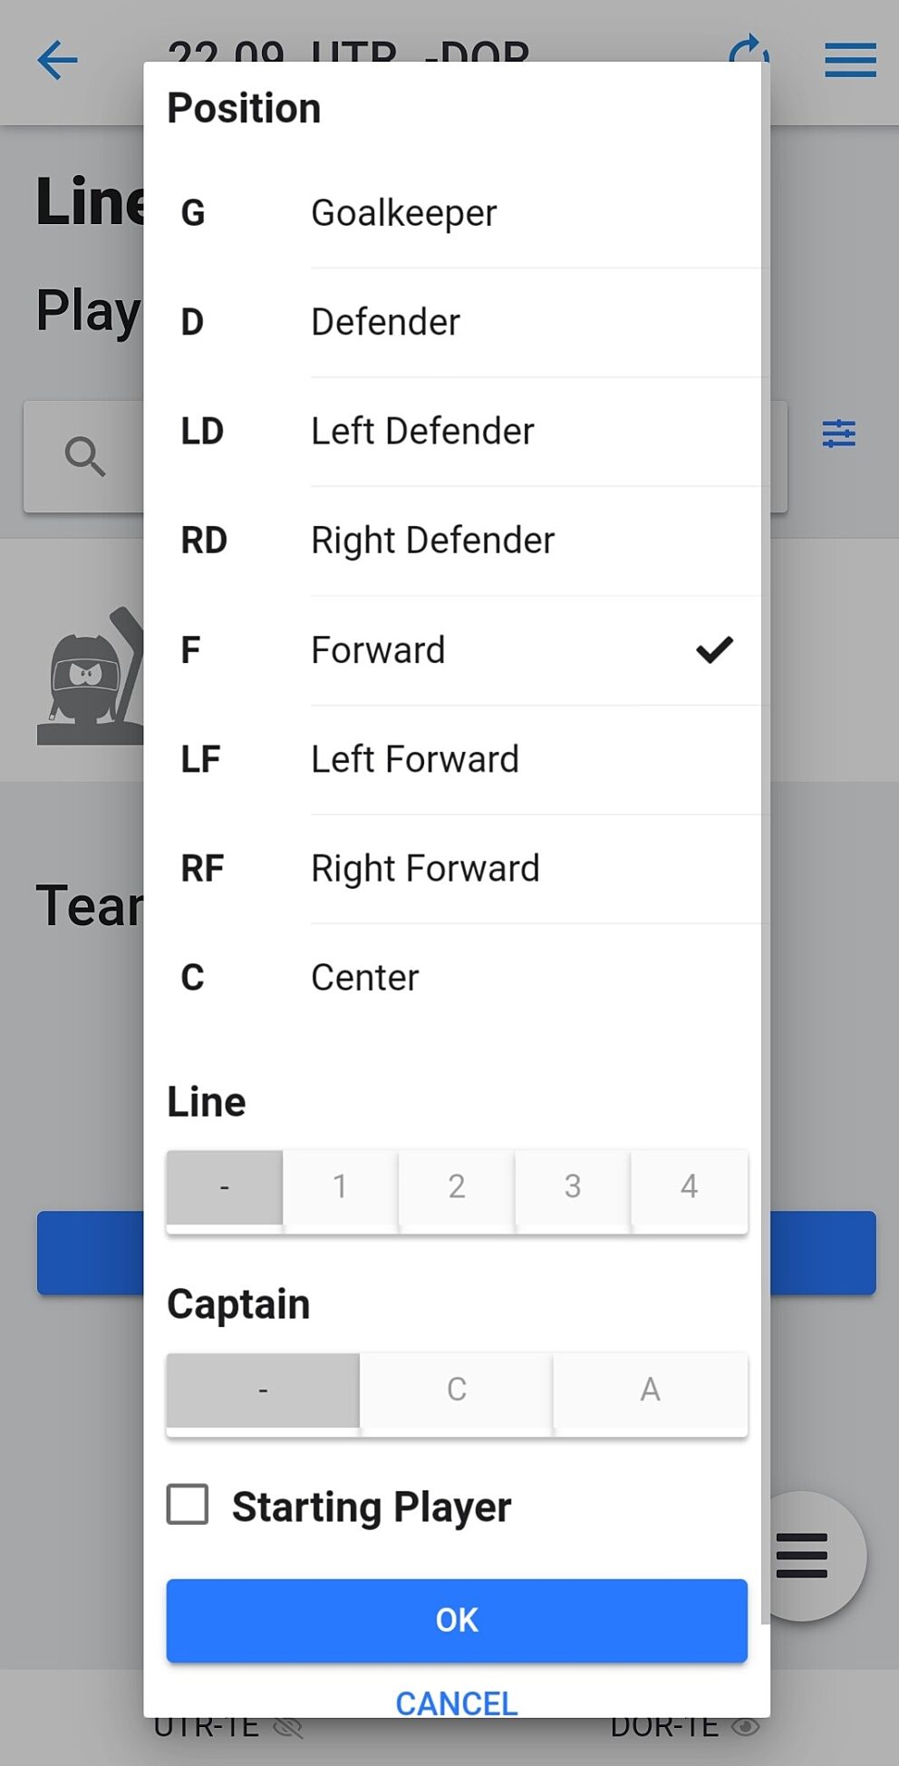Pick Right Forward from position list
The width and height of the screenshot is (899, 1766).
[x=425, y=869]
